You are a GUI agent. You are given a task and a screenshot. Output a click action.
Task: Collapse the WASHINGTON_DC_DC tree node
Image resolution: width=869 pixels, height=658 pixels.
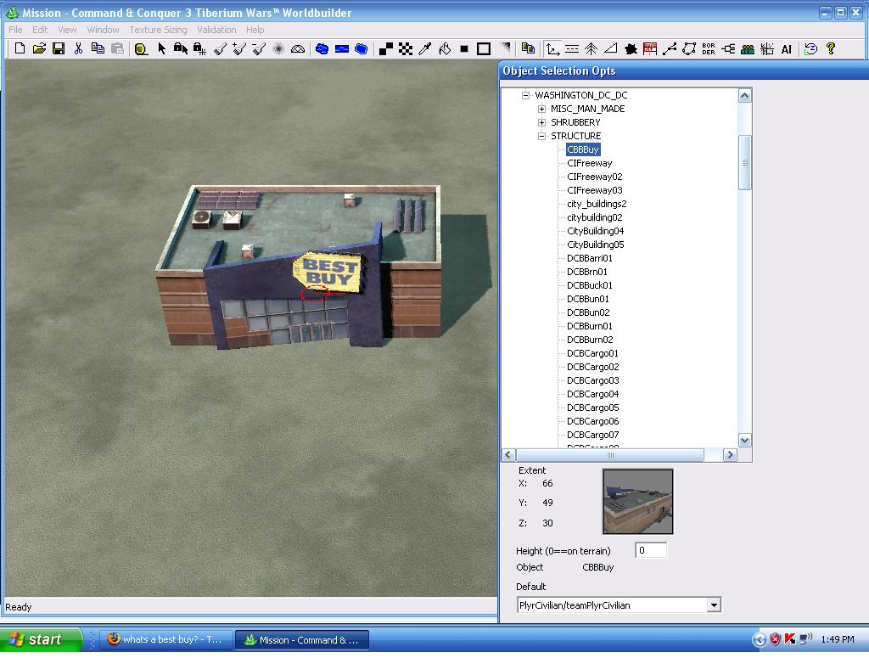pos(525,95)
